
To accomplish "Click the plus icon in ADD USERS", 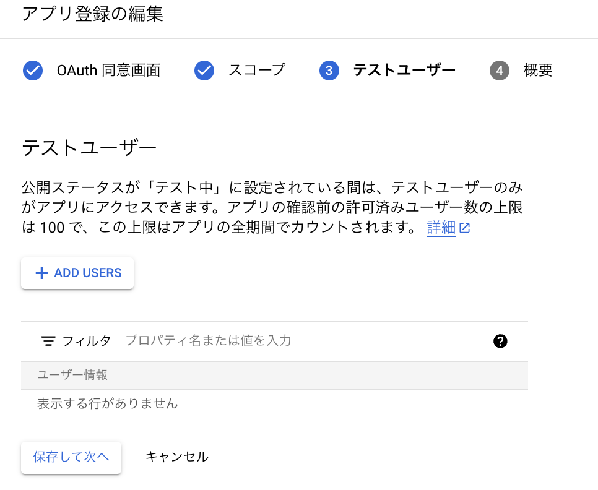I will click(41, 273).
